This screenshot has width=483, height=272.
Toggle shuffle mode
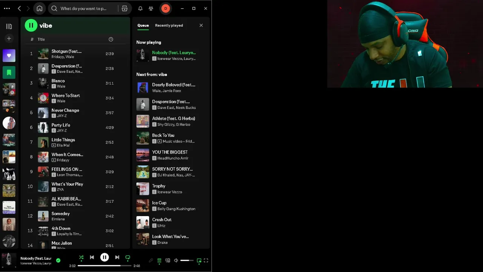click(81, 258)
